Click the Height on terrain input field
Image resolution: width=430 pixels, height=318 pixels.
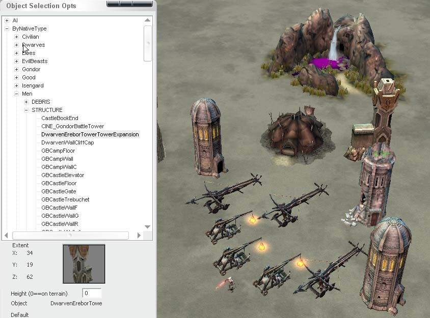click(92, 294)
